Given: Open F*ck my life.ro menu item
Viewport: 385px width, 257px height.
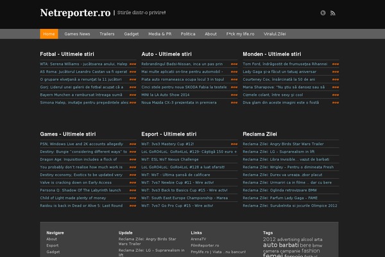Looking at the screenshot, I should (x=240, y=34).
